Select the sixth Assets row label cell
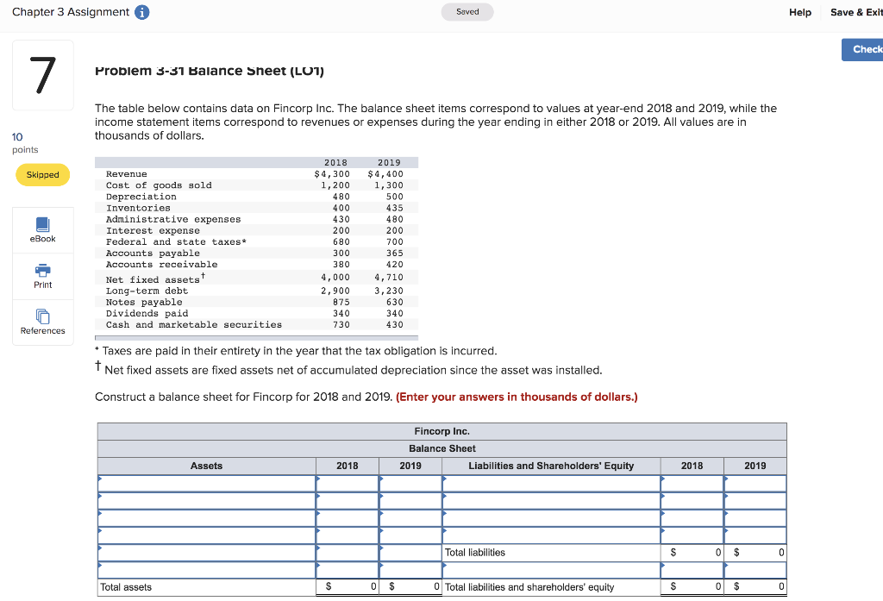This screenshot has height=601, width=883. point(207,570)
